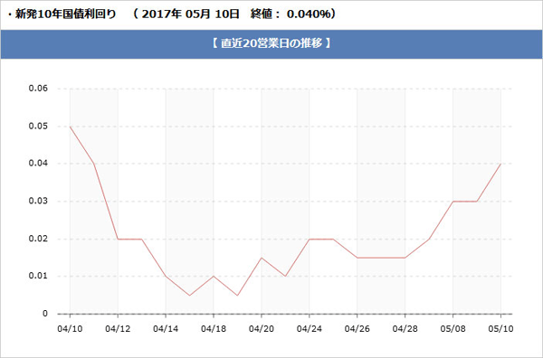Screen dimensions: 543x358
Task: Click the 04/18 x-axis date label
Action: 214,328
